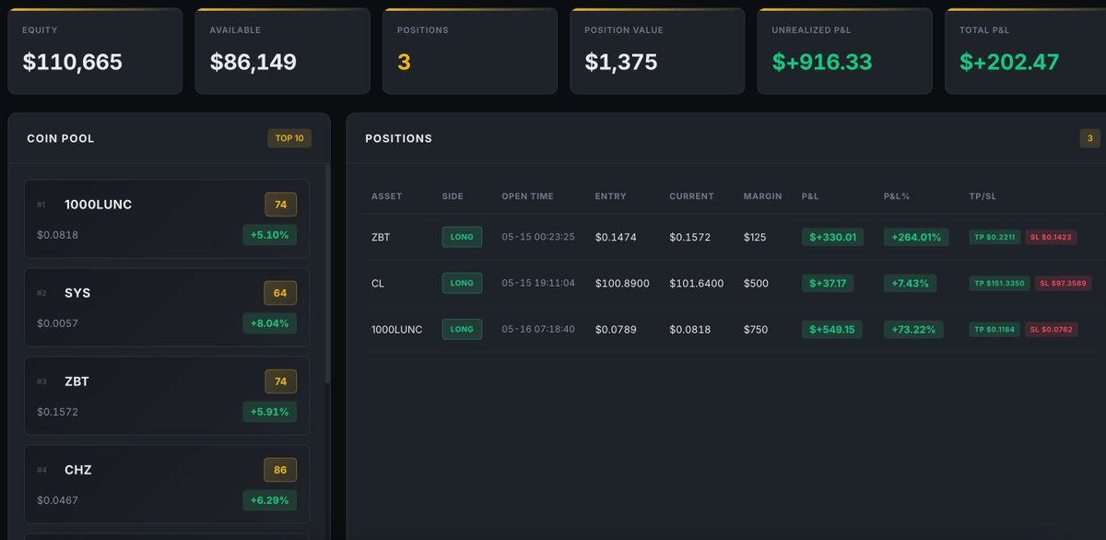Screen dimensions: 1106x540
Task: Click the entry price $0.0789
Action: [x=616, y=329]
